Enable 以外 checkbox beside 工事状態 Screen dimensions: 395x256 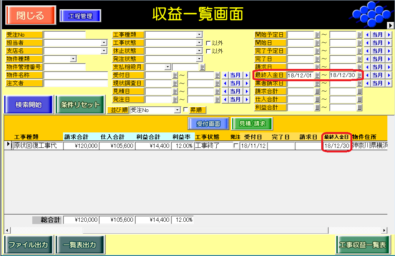point(208,43)
